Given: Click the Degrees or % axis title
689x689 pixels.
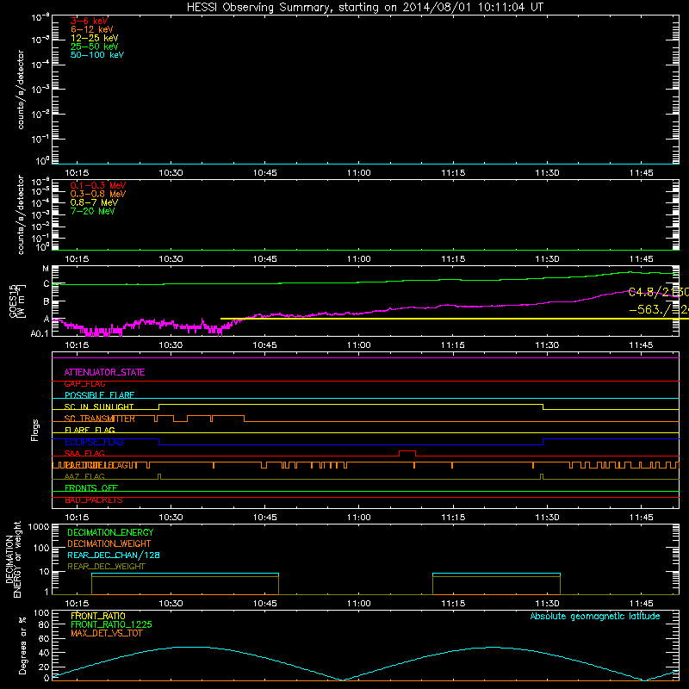Looking at the screenshot, I should 23,645.
